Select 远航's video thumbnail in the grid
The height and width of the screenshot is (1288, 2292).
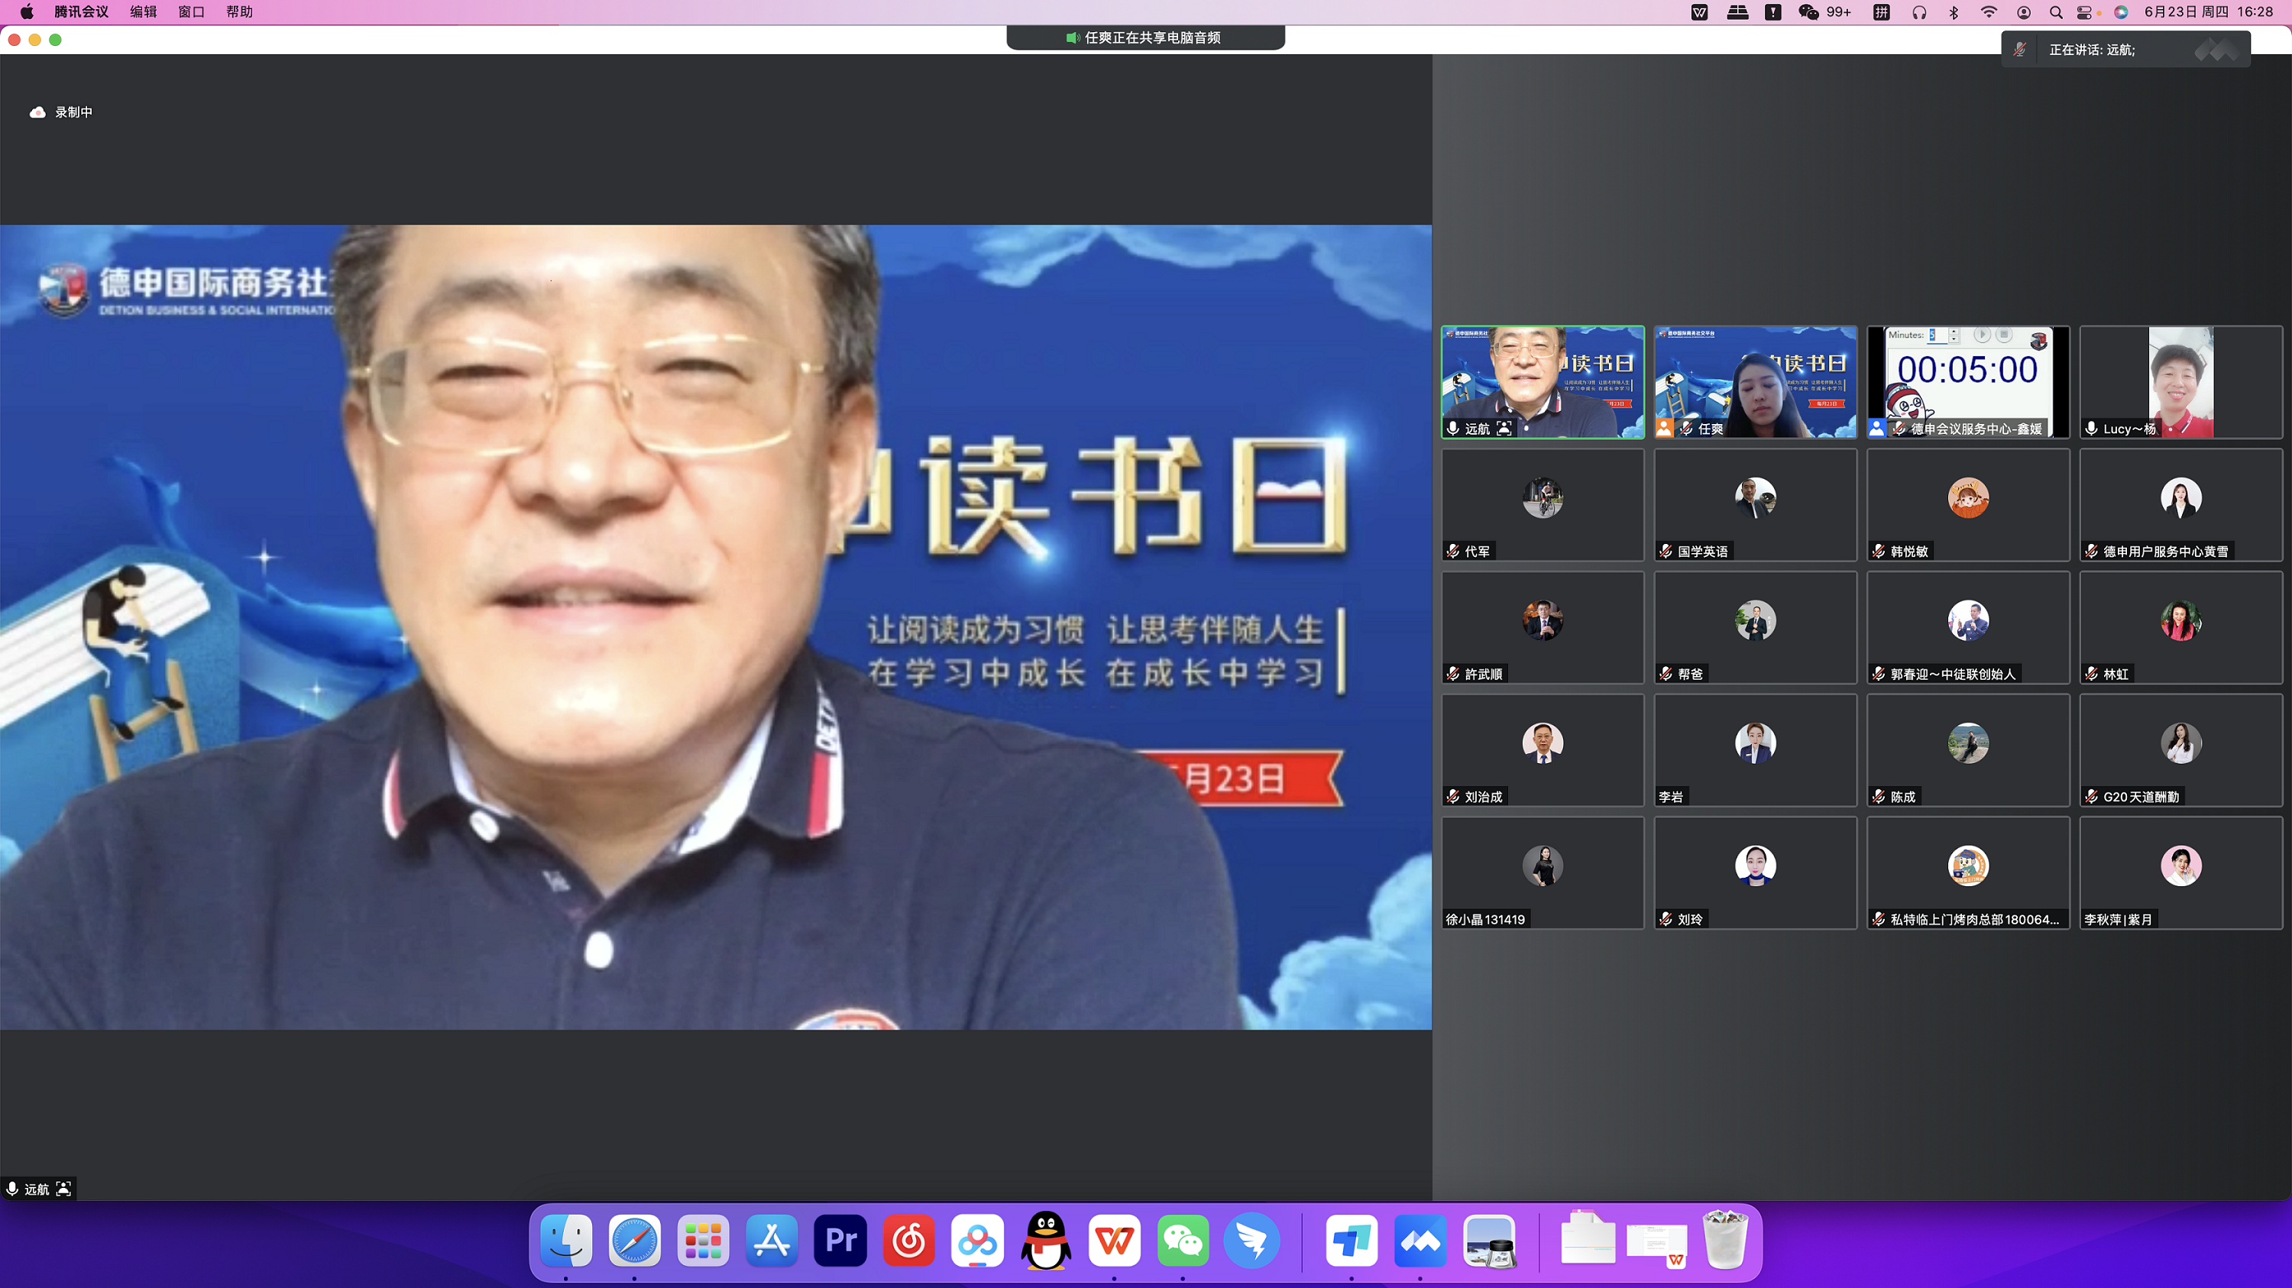(x=1543, y=382)
